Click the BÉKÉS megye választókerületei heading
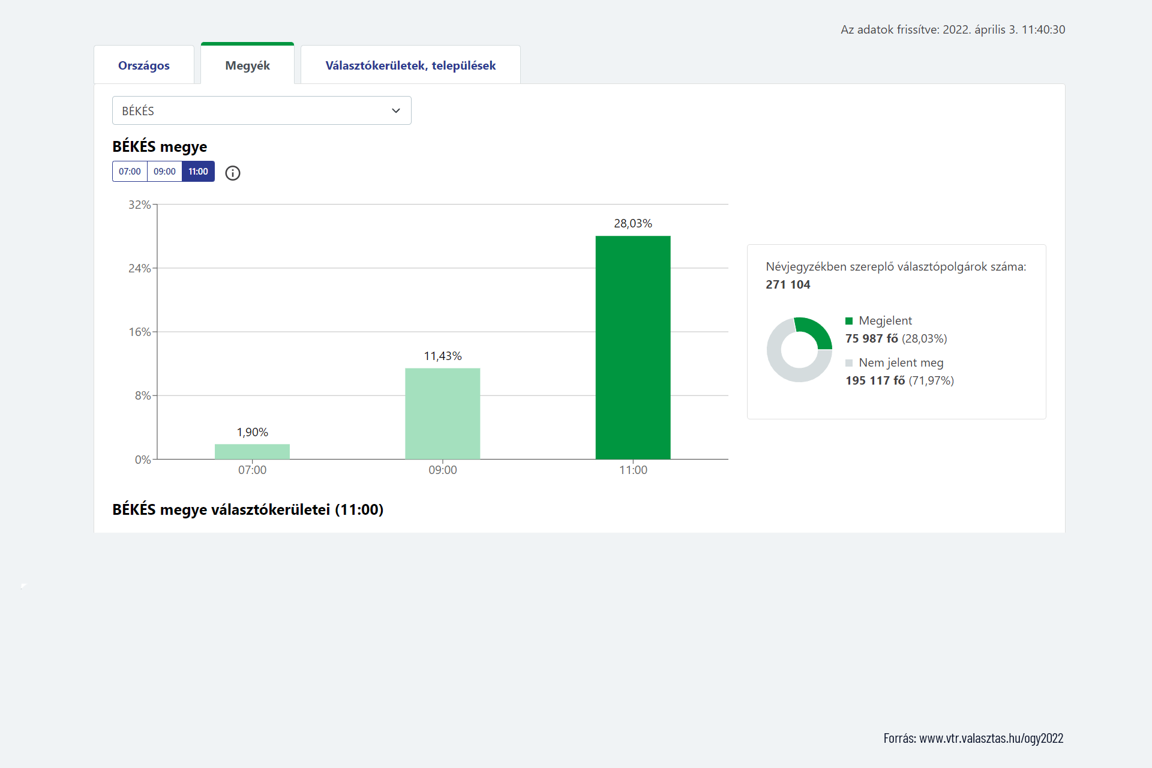Screen dimensions: 1152x768 tap(248, 509)
